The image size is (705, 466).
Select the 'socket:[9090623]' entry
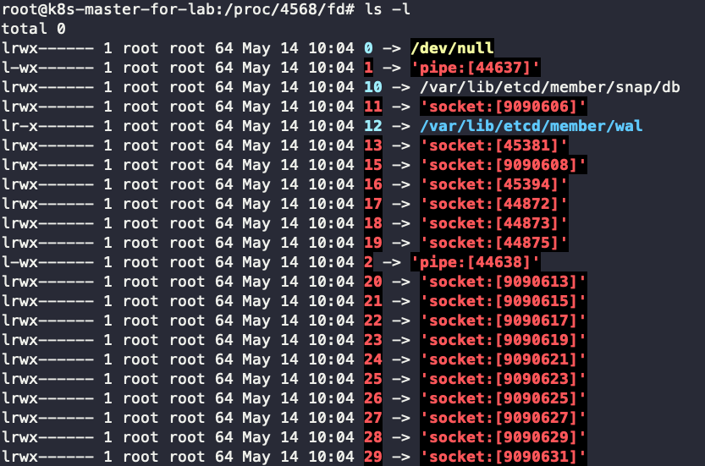(503, 379)
